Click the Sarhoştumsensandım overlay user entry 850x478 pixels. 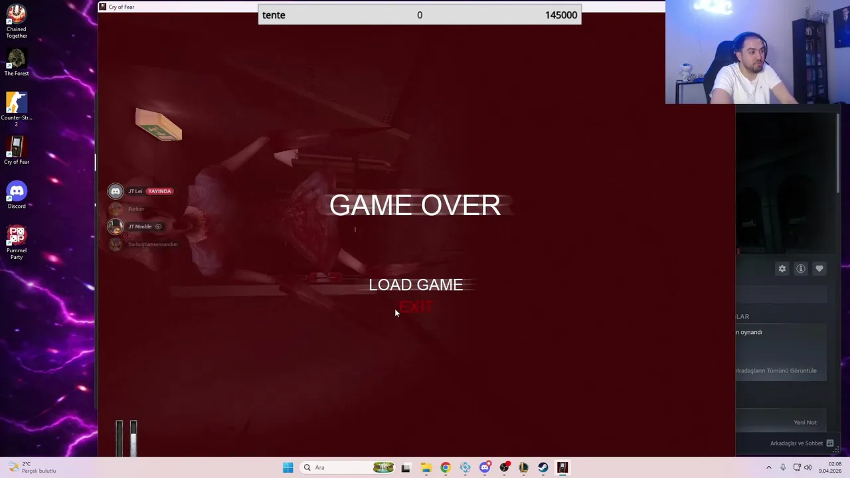point(143,244)
